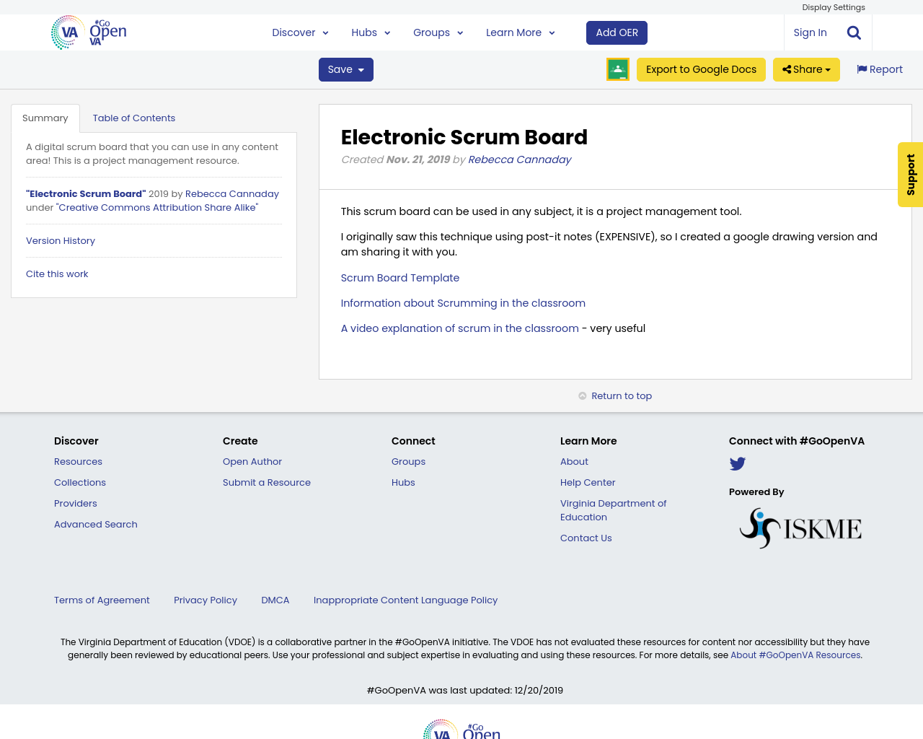The width and height of the screenshot is (923, 739).
Task: Open the Scrum Board Template link
Action: coord(399,277)
